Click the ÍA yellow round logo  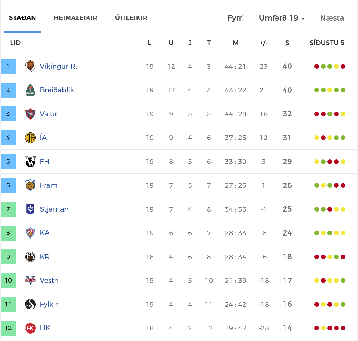[30, 138]
